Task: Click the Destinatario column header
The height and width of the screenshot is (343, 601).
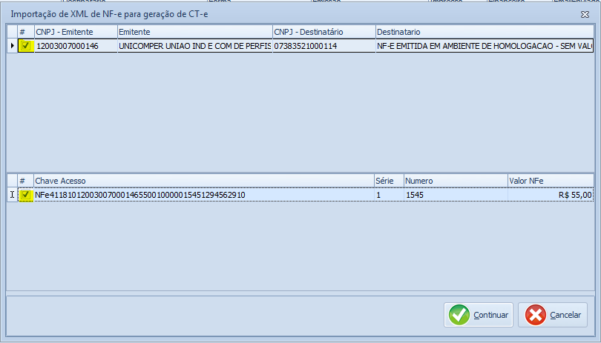Action: 483,32
